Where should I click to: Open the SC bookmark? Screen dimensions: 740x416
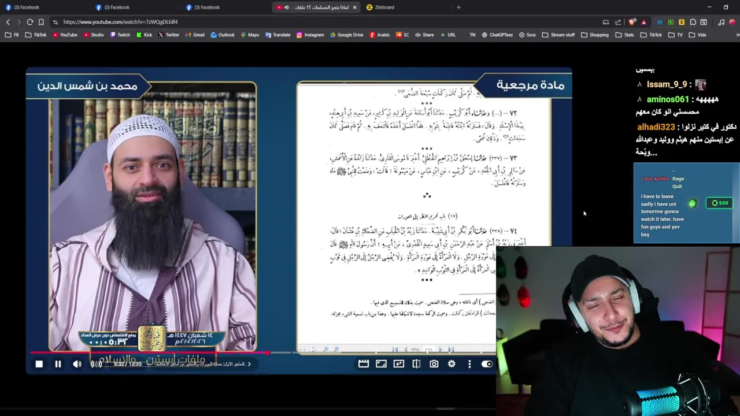(402, 35)
